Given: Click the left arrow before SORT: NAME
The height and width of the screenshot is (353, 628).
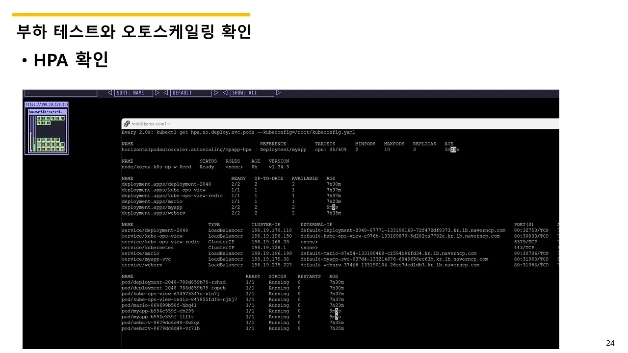Looking at the screenshot, I should [x=110, y=93].
